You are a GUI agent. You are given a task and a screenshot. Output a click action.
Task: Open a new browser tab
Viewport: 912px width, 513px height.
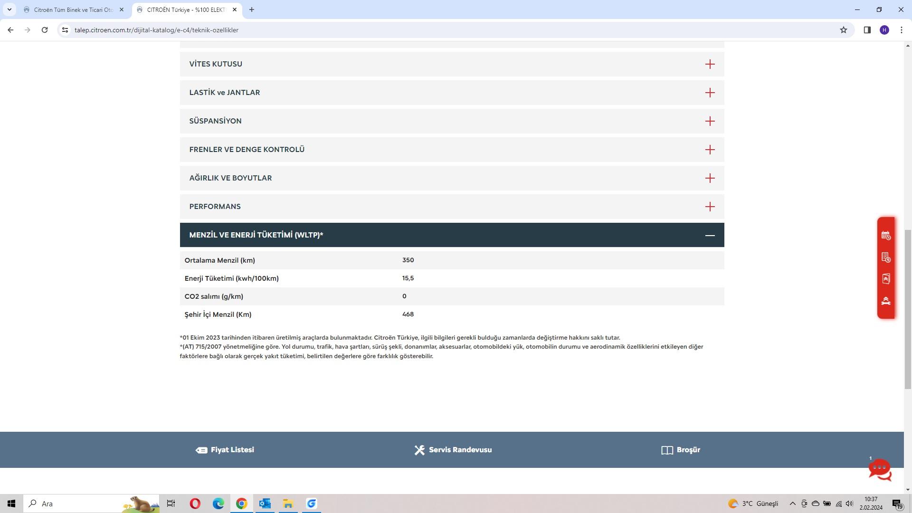tap(252, 9)
